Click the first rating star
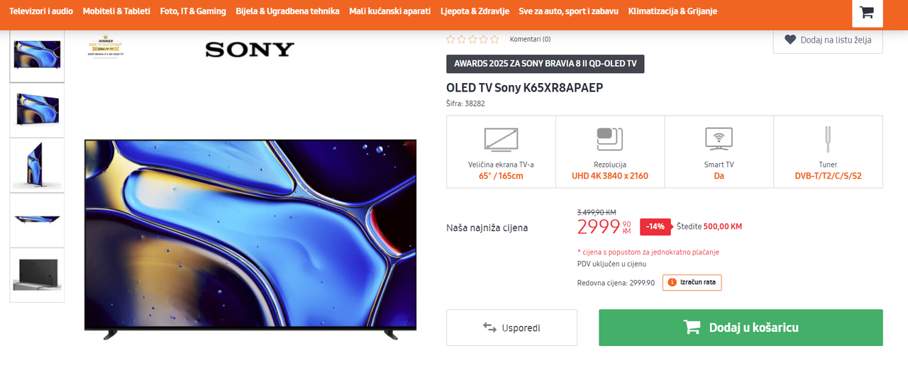This screenshot has width=908, height=390. (x=450, y=40)
